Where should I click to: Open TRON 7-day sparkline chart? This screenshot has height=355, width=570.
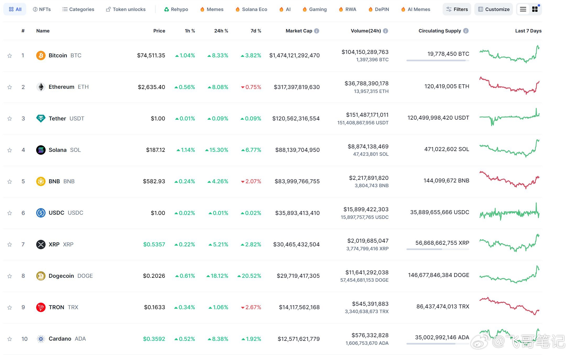[x=509, y=306]
